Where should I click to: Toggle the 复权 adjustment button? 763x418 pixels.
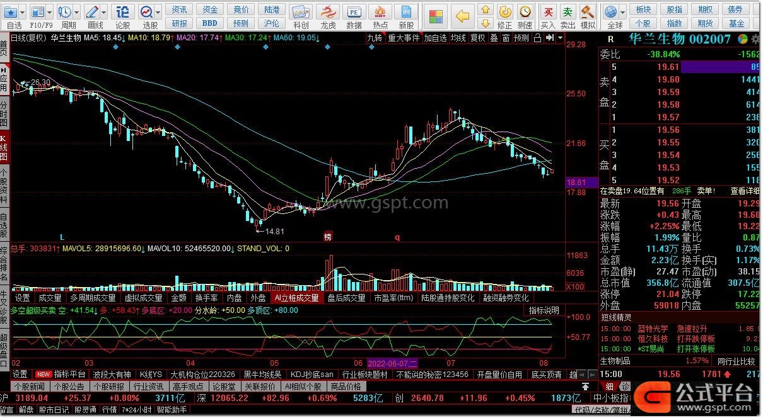(478, 38)
